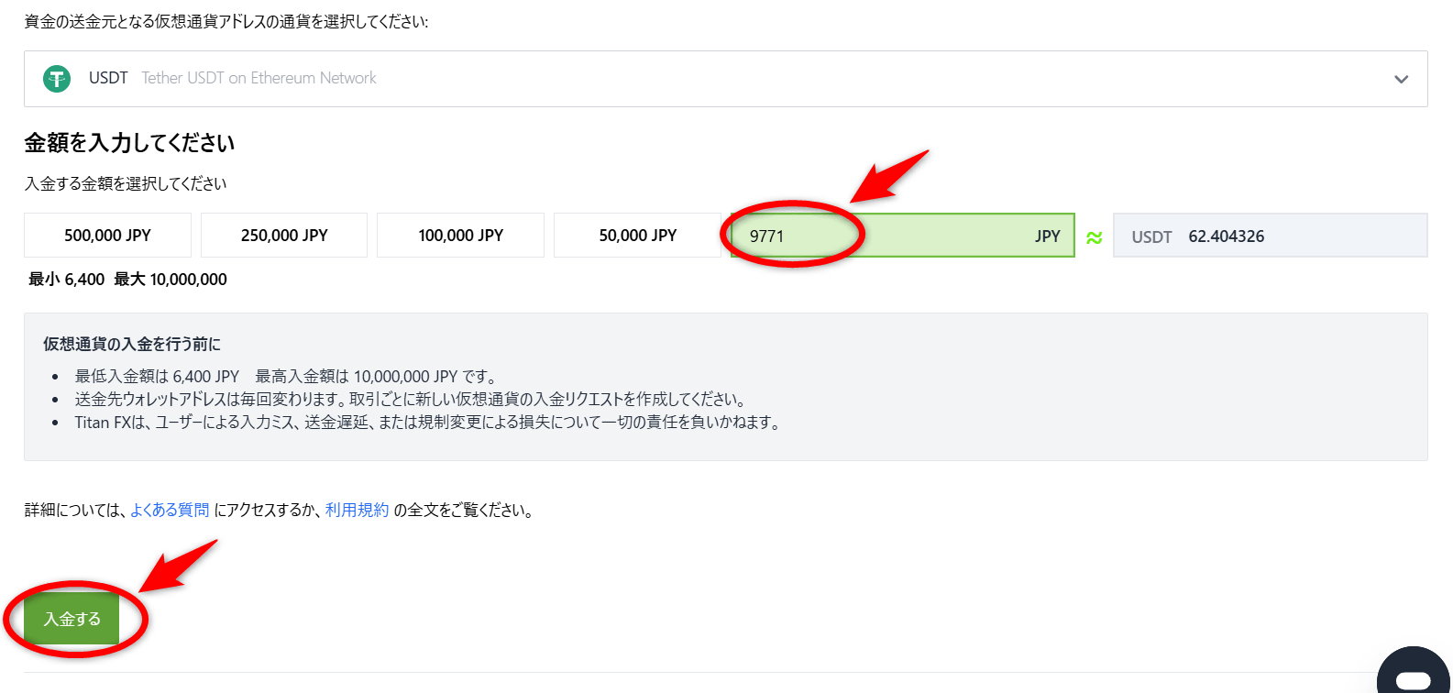
Task: Click the USDT label in the converted field
Action: click(x=1151, y=237)
